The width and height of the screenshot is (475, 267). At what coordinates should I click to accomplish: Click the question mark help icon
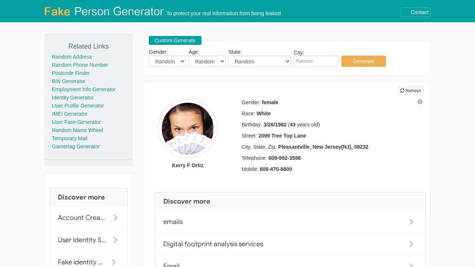coord(420,102)
